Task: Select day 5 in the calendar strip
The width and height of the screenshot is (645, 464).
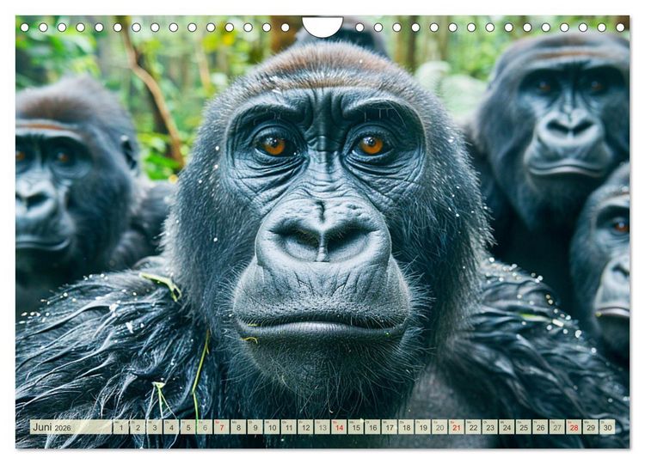Action: coord(188,427)
